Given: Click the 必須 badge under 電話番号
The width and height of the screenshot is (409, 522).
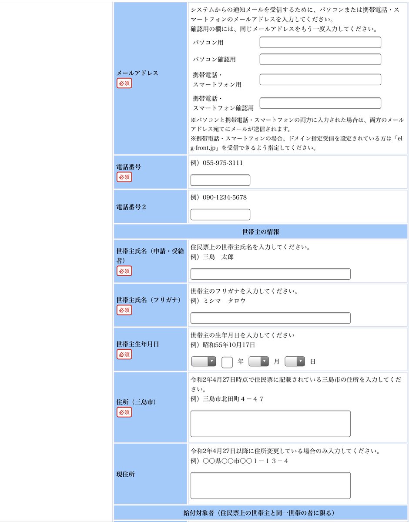Looking at the screenshot, I should coord(124,177).
